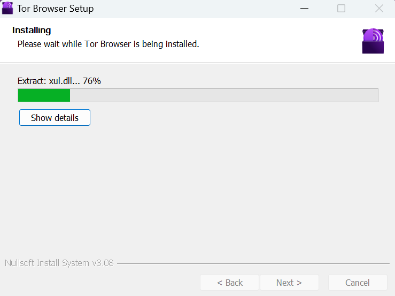This screenshot has width=395, height=296.
Task: Click the Tor Browser icon in title bar
Action: click(x=7, y=8)
